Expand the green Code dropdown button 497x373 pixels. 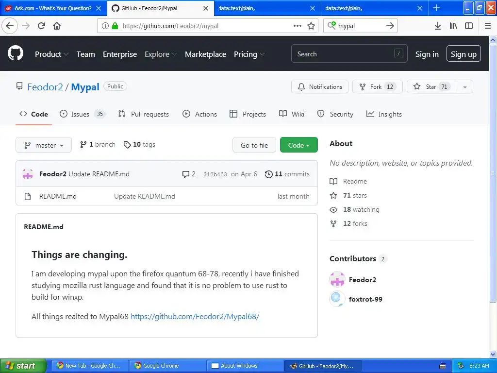[298, 145]
